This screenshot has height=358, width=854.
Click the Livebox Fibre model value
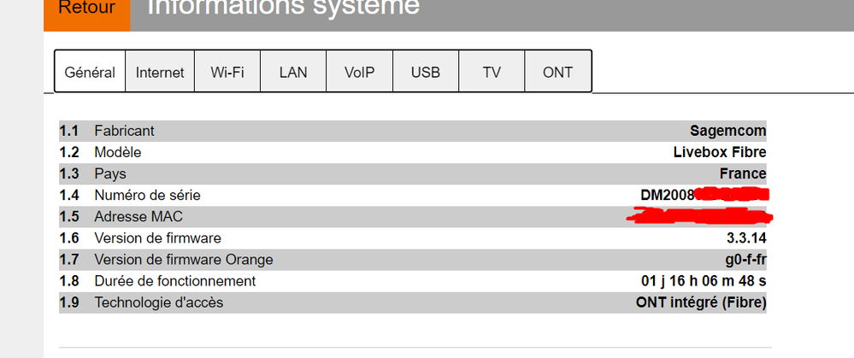pyautogui.click(x=720, y=152)
